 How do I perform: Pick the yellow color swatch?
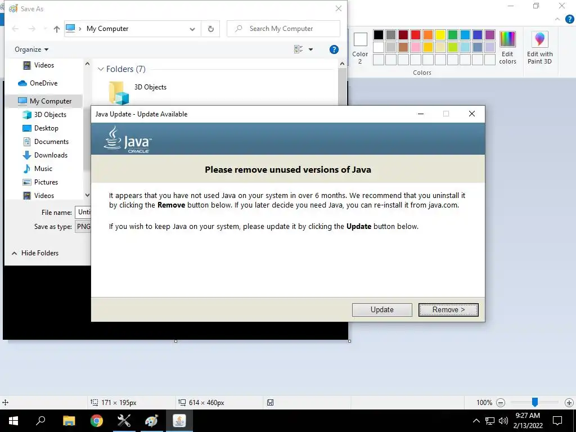[440, 35]
